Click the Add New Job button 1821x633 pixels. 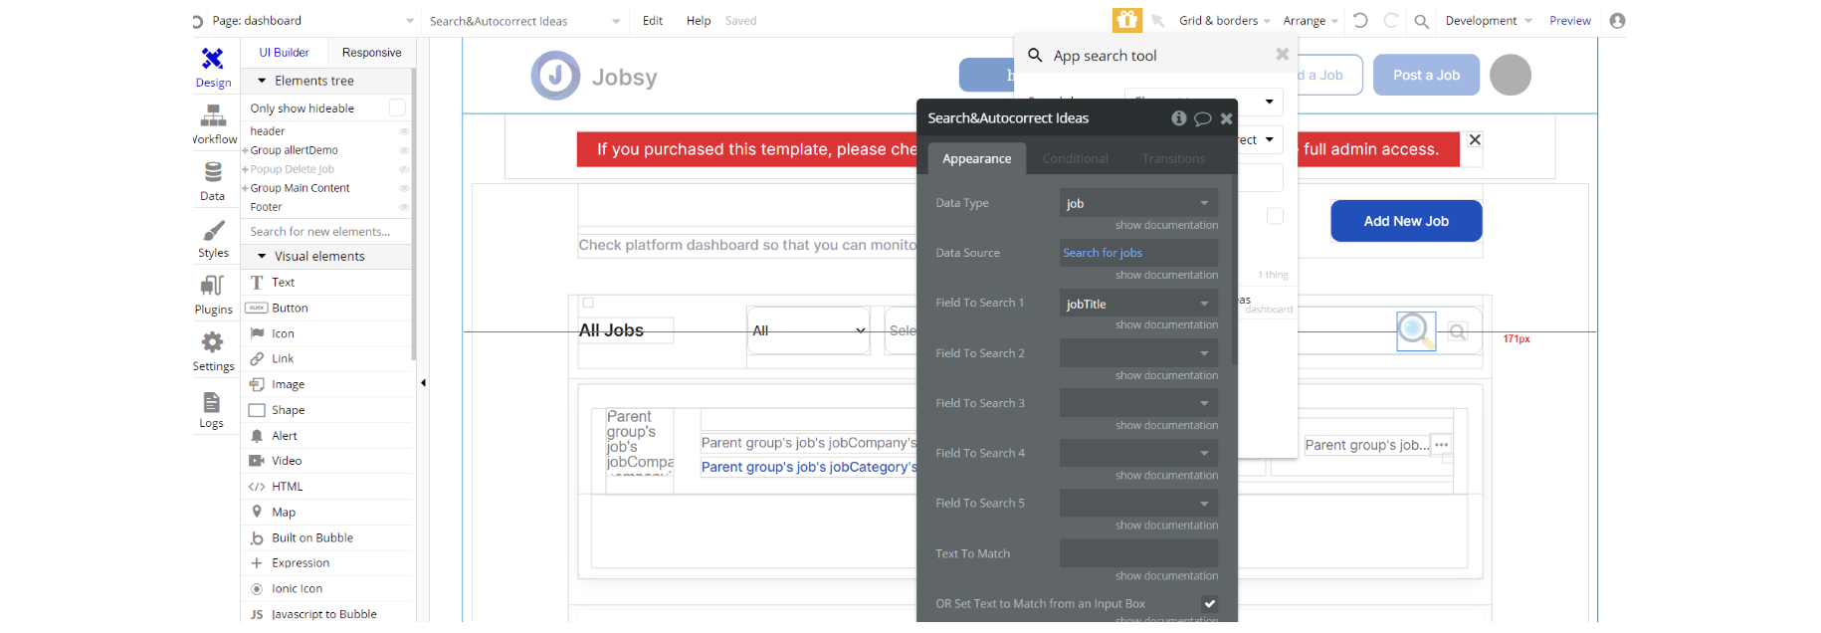point(1405,221)
